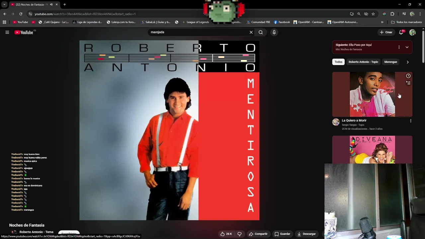Select the Roberto Antonio - Topic chip
The height and width of the screenshot is (239, 425).
[363, 62]
